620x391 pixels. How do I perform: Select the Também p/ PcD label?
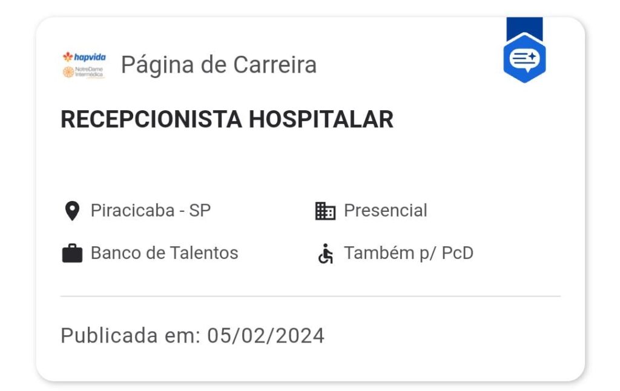tap(409, 253)
